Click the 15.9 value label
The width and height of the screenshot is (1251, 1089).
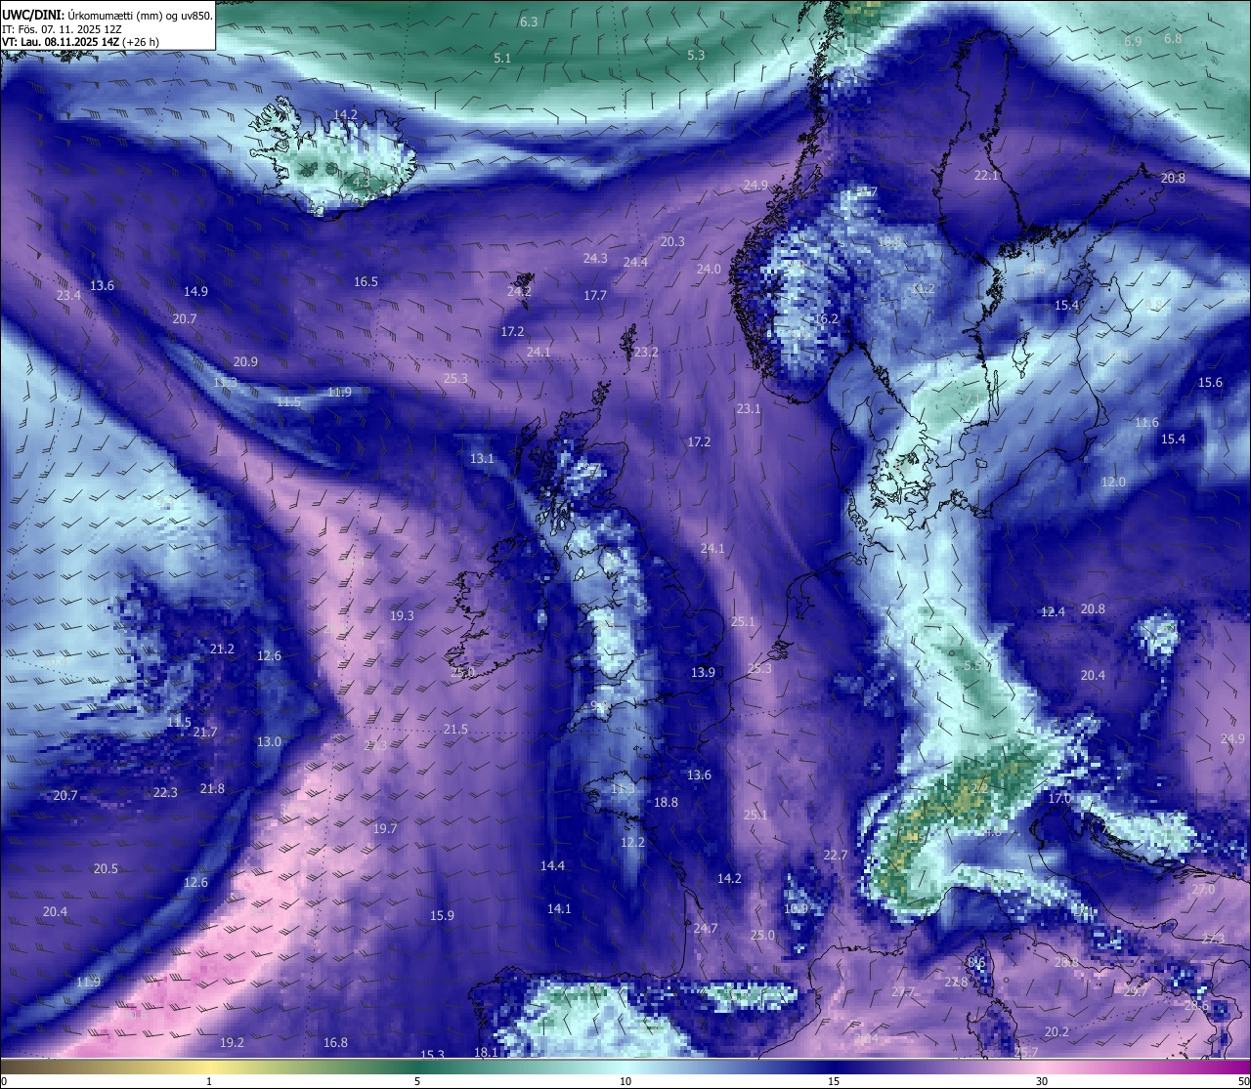(x=442, y=916)
